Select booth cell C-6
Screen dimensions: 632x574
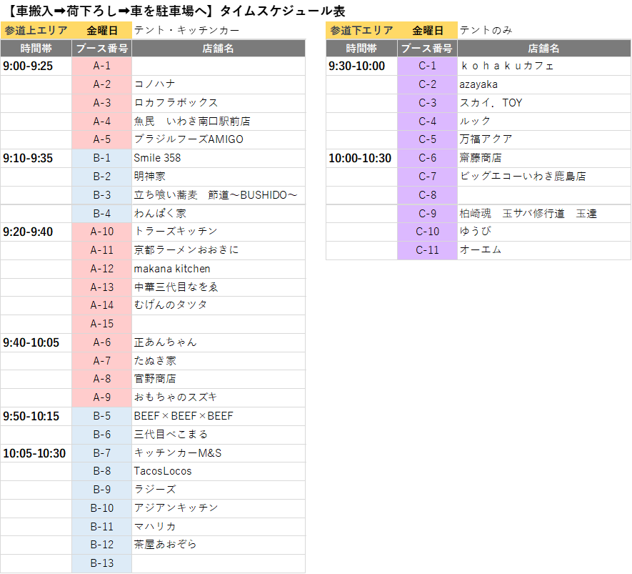click(x=427, y=158)
